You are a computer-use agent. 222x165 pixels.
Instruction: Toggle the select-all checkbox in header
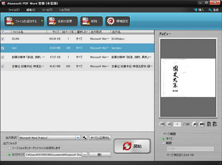(3, 32)
